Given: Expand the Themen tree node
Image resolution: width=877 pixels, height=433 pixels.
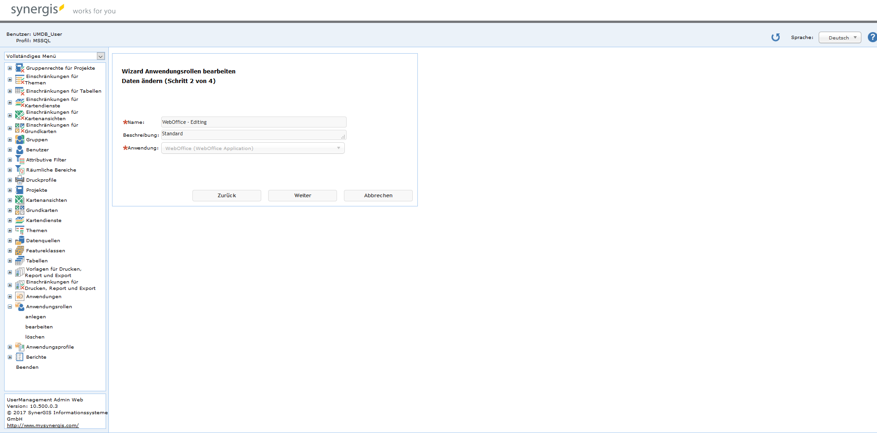Looking at the screenshot, I should coord(10,230).
